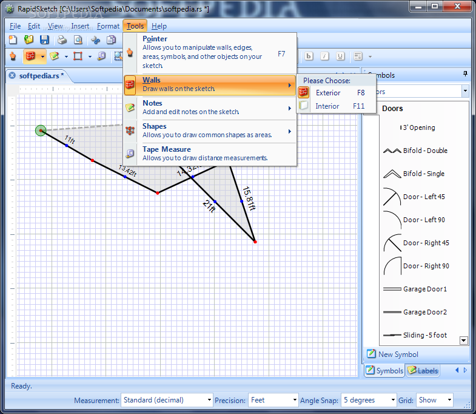Select the Shapes square tool in toolbar
Image resolution: width=476 pixels, height=414 pixels.
pos(78,56)
